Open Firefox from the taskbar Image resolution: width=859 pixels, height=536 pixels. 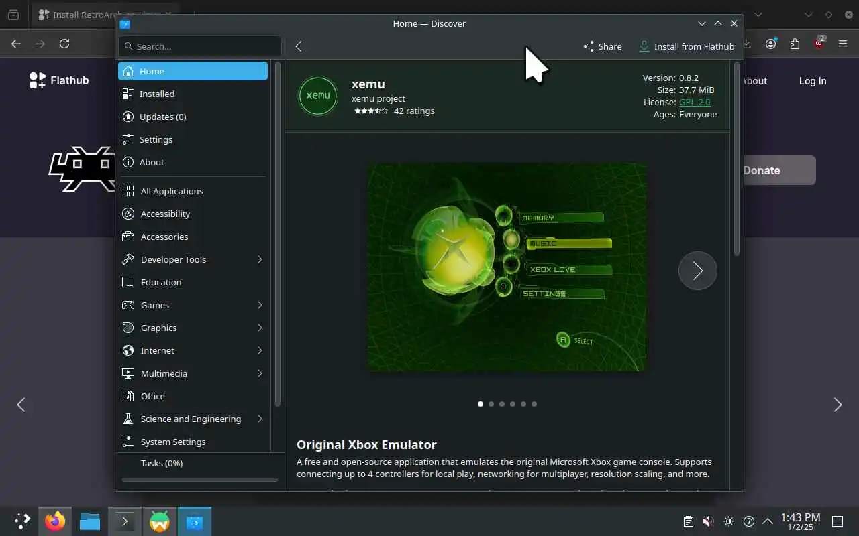click(55, 521)
